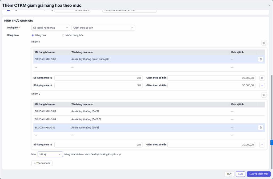The height and width of the screenshot is (179, 273).
Task: Click the Hủy button
Action: pos(229,174)
